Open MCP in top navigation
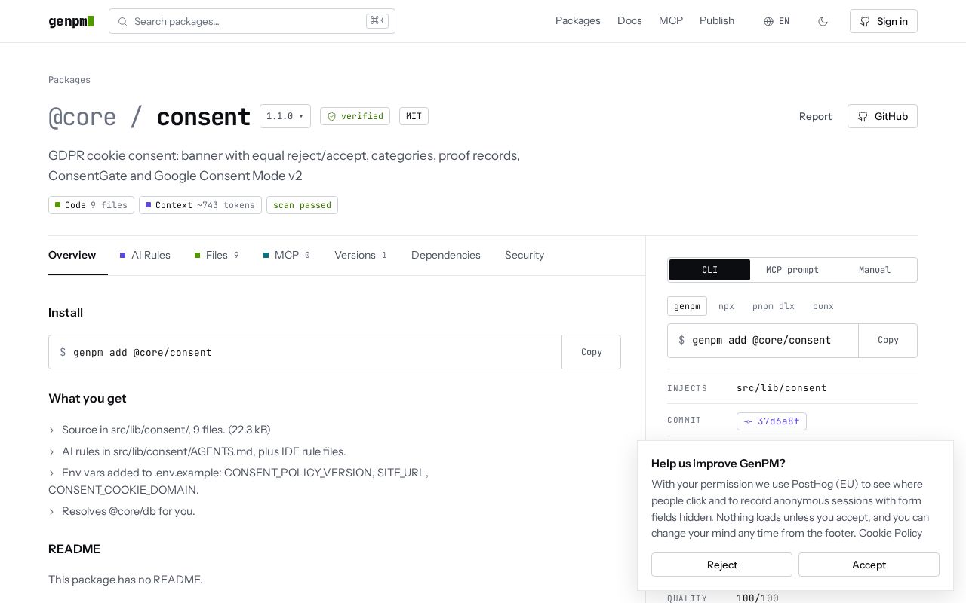 [x=671, y=21]
